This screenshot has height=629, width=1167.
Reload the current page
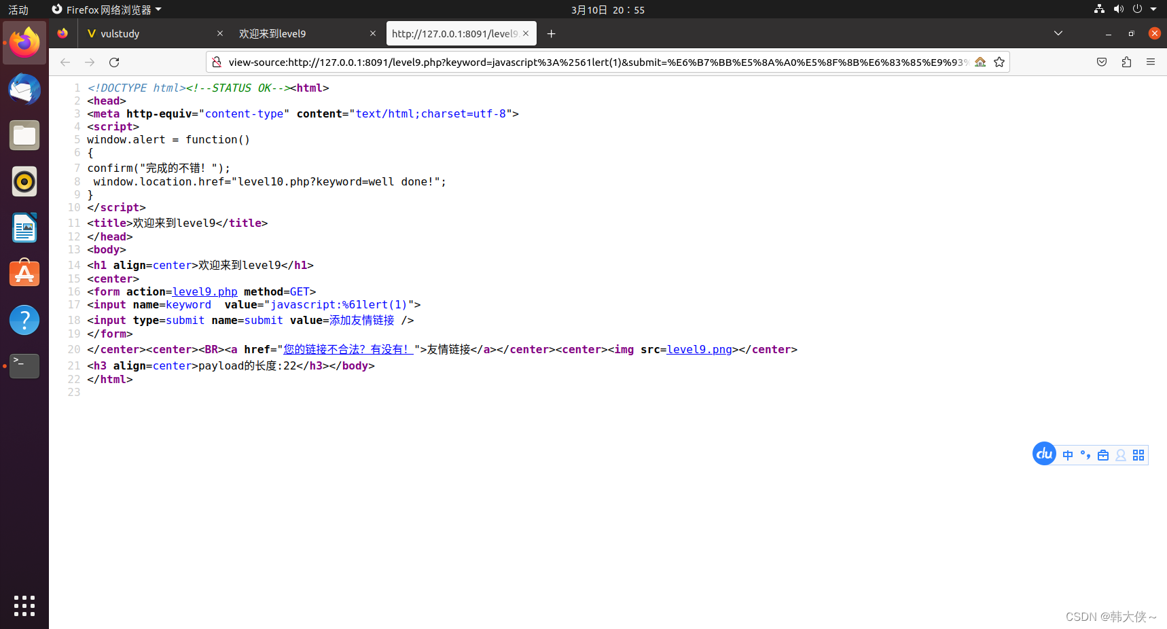114,62
